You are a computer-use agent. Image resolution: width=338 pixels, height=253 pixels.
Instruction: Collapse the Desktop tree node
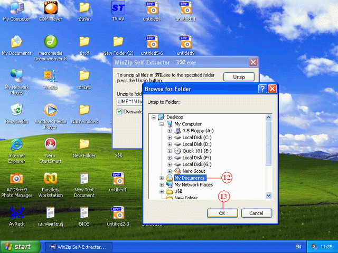pyautogui.click(x=154, y=117)
